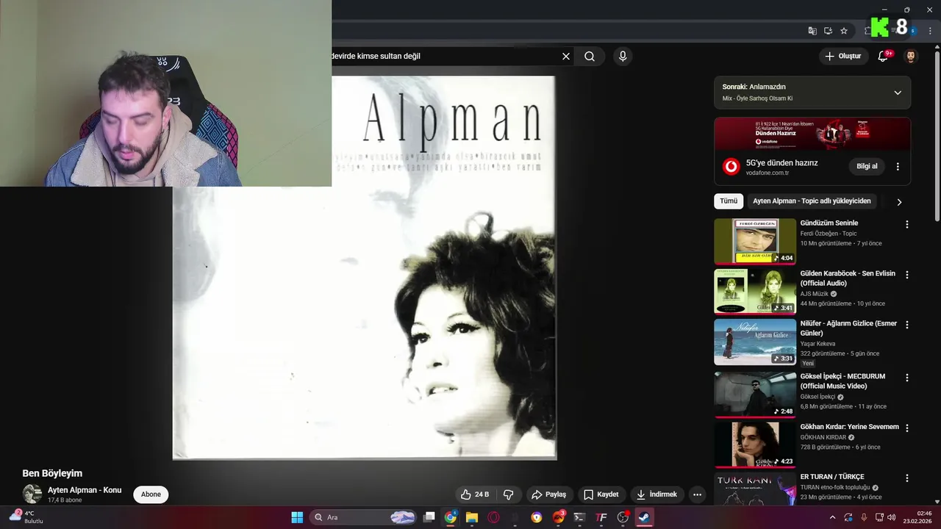Open options for MECBURUM video

906,378
